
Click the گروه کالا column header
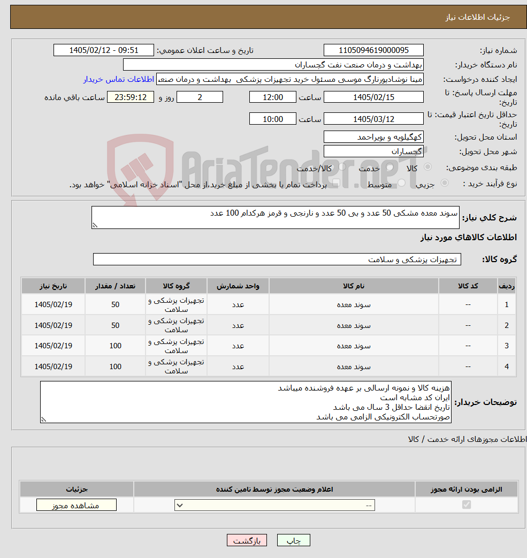pos(176,286)
